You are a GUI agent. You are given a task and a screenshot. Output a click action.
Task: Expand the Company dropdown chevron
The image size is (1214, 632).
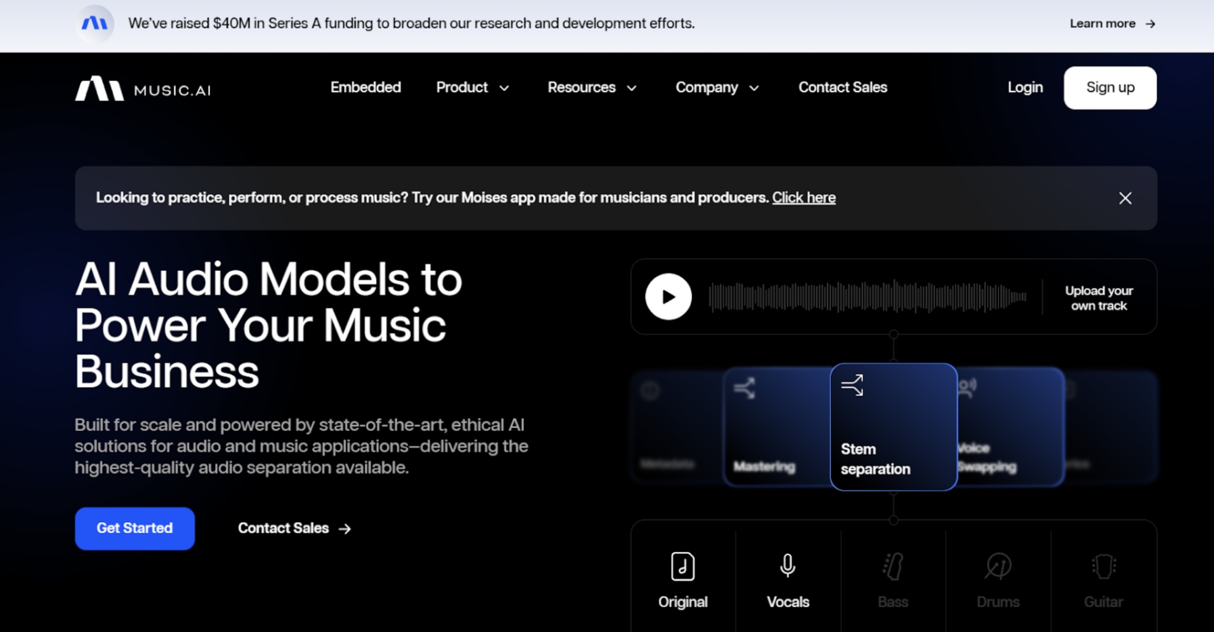754,88
